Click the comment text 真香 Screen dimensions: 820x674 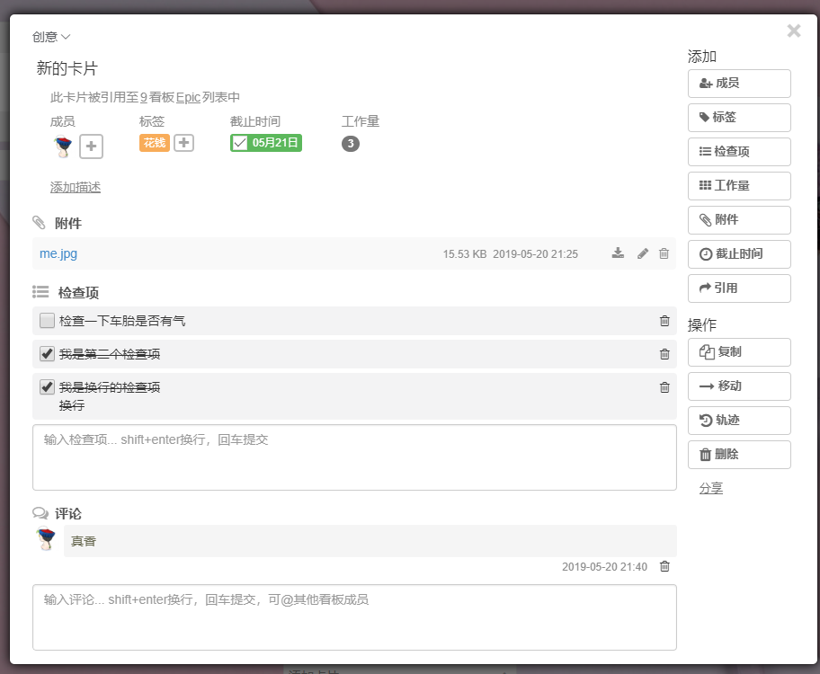(x=84, y=541)
